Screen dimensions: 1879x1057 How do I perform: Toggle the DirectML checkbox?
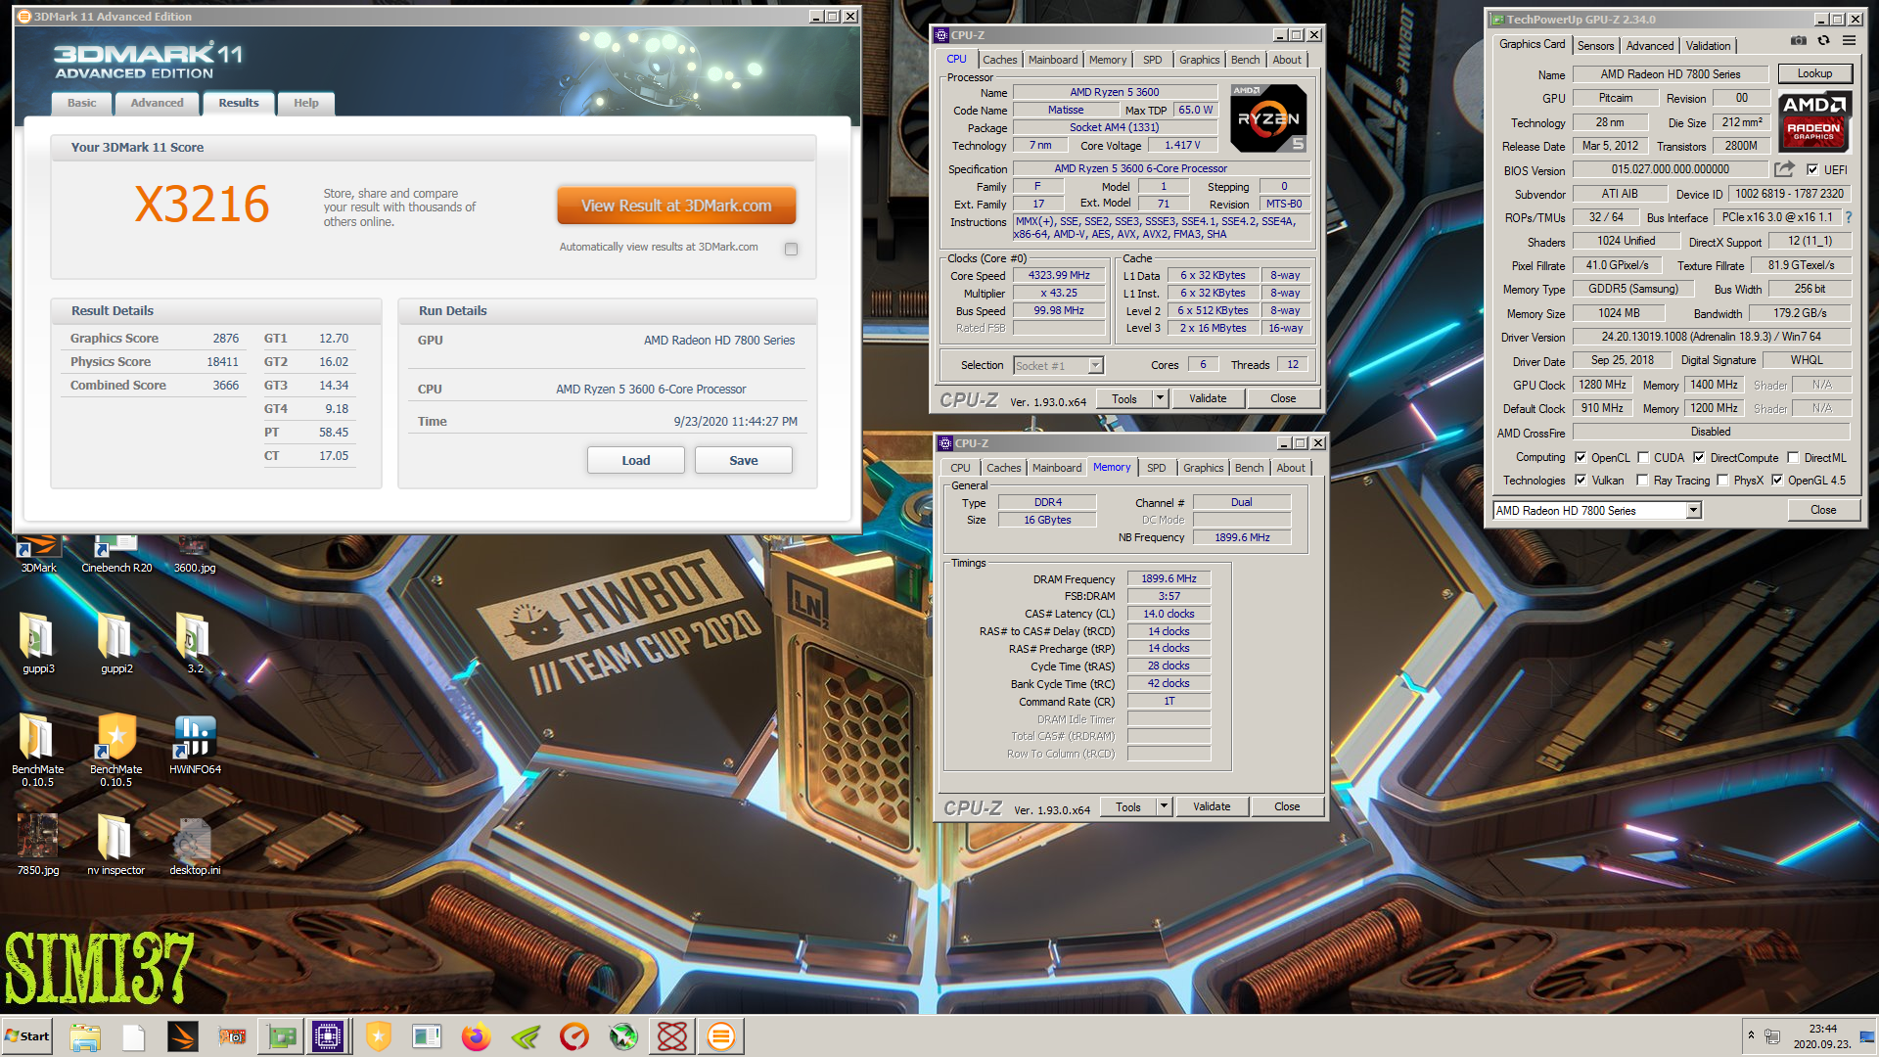click(1793, 457)
